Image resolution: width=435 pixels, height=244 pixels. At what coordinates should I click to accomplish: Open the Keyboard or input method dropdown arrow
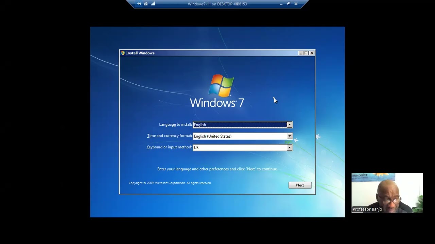click(x=289, y=147)
